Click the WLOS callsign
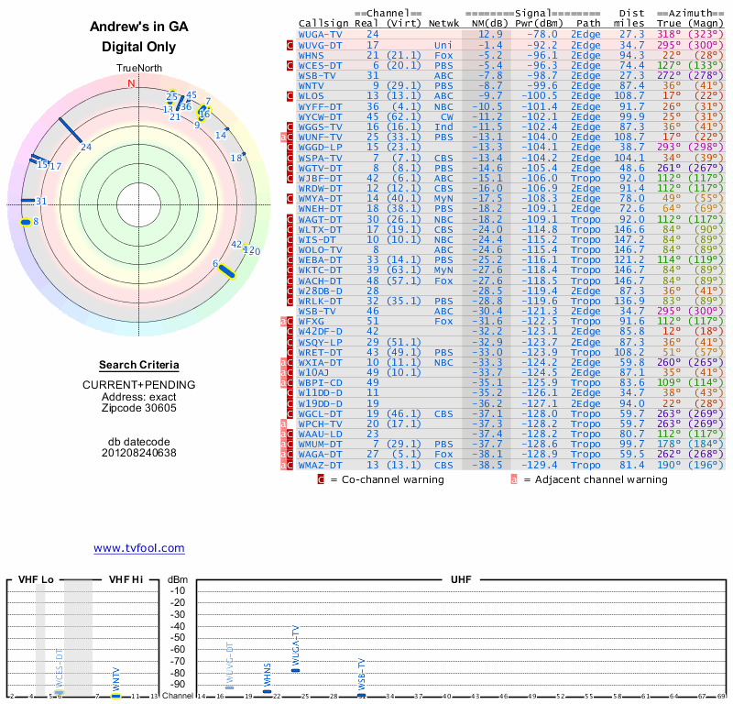 click(311, 96)
